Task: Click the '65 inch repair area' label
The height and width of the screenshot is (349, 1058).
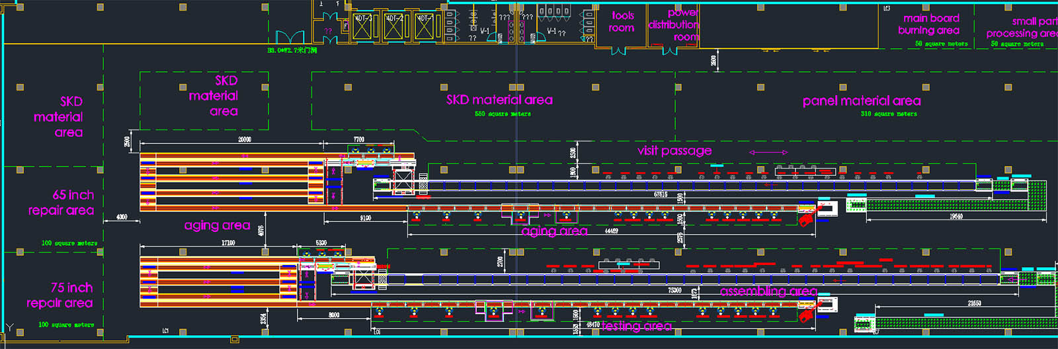Action: (62, 203)
